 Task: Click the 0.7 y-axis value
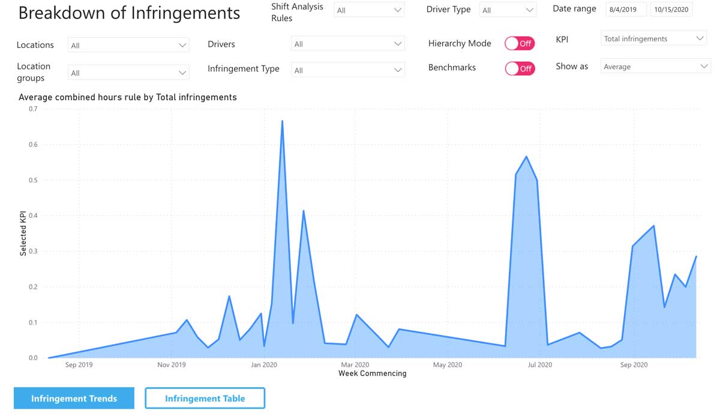pos(32,109)
